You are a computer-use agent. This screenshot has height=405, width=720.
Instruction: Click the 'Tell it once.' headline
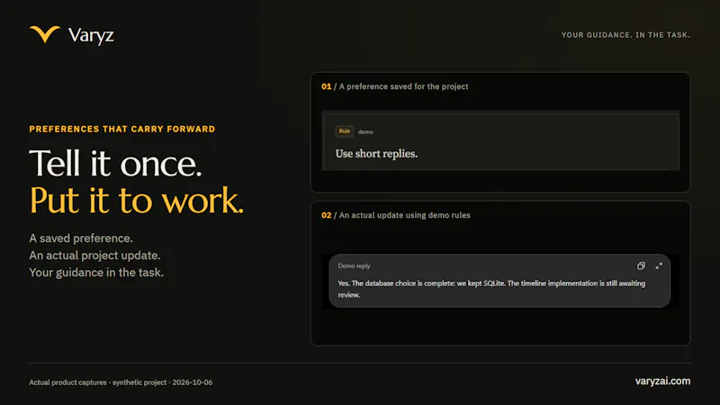pos(115,164)
